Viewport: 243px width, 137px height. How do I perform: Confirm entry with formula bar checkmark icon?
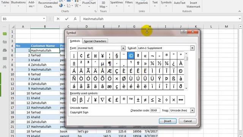[x=67, y=19]
